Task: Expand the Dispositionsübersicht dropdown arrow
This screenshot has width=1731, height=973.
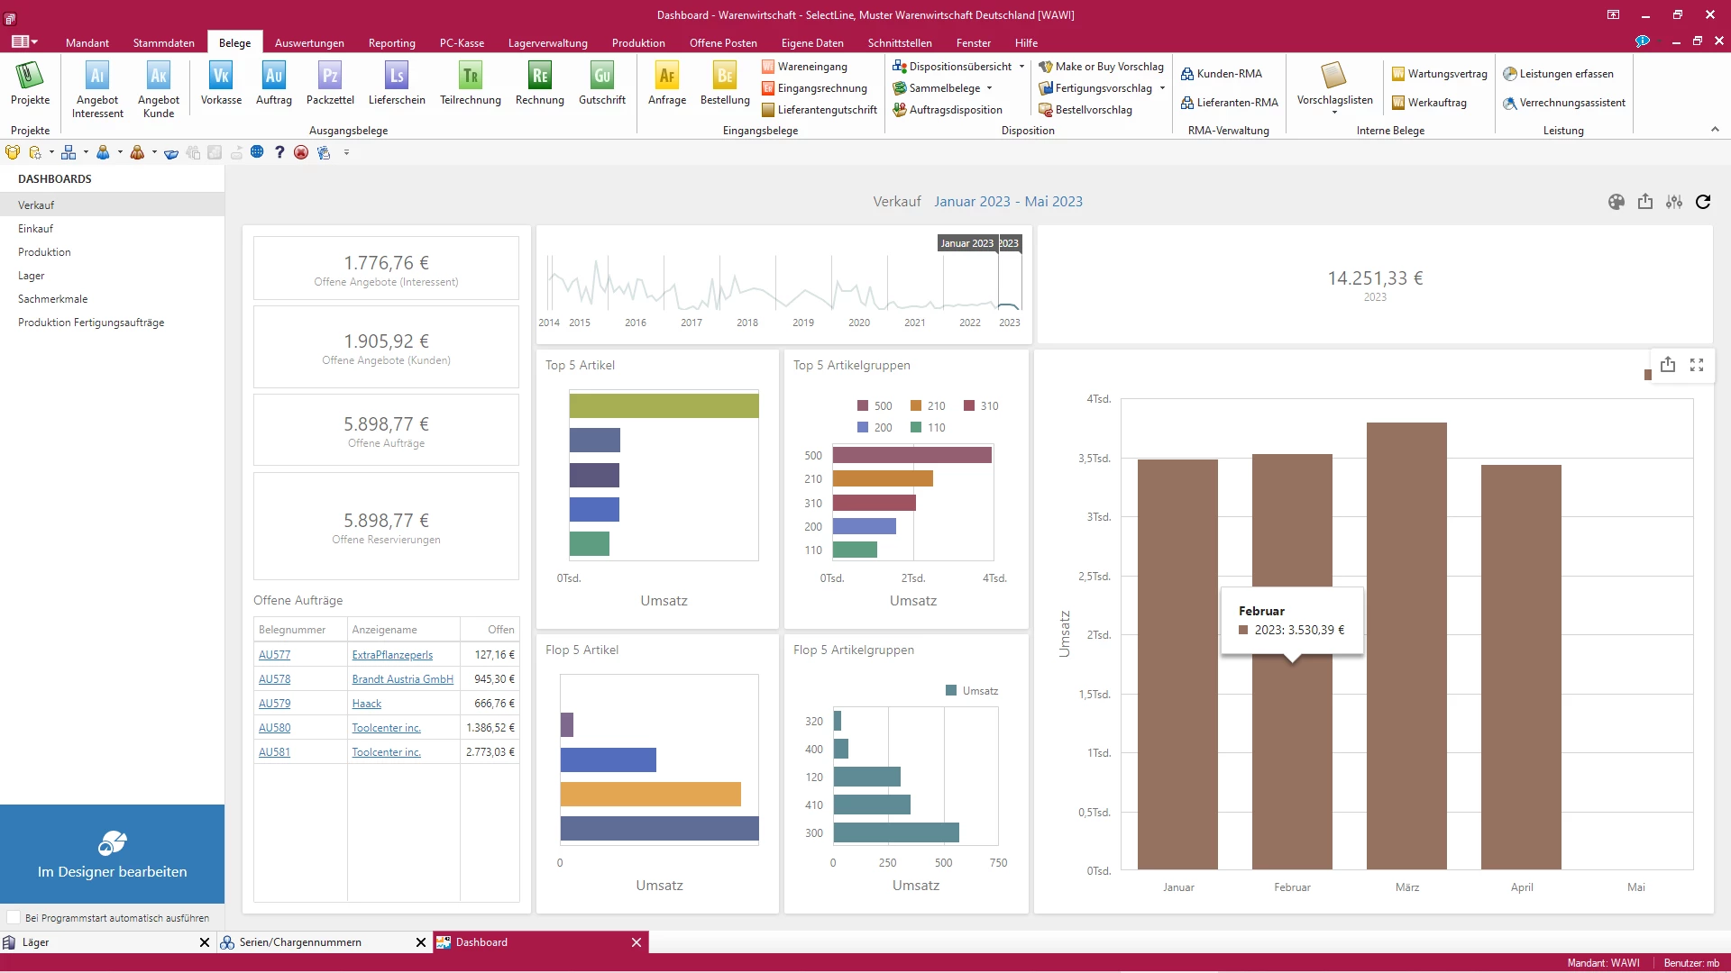Action: (x=1021, y=67)
